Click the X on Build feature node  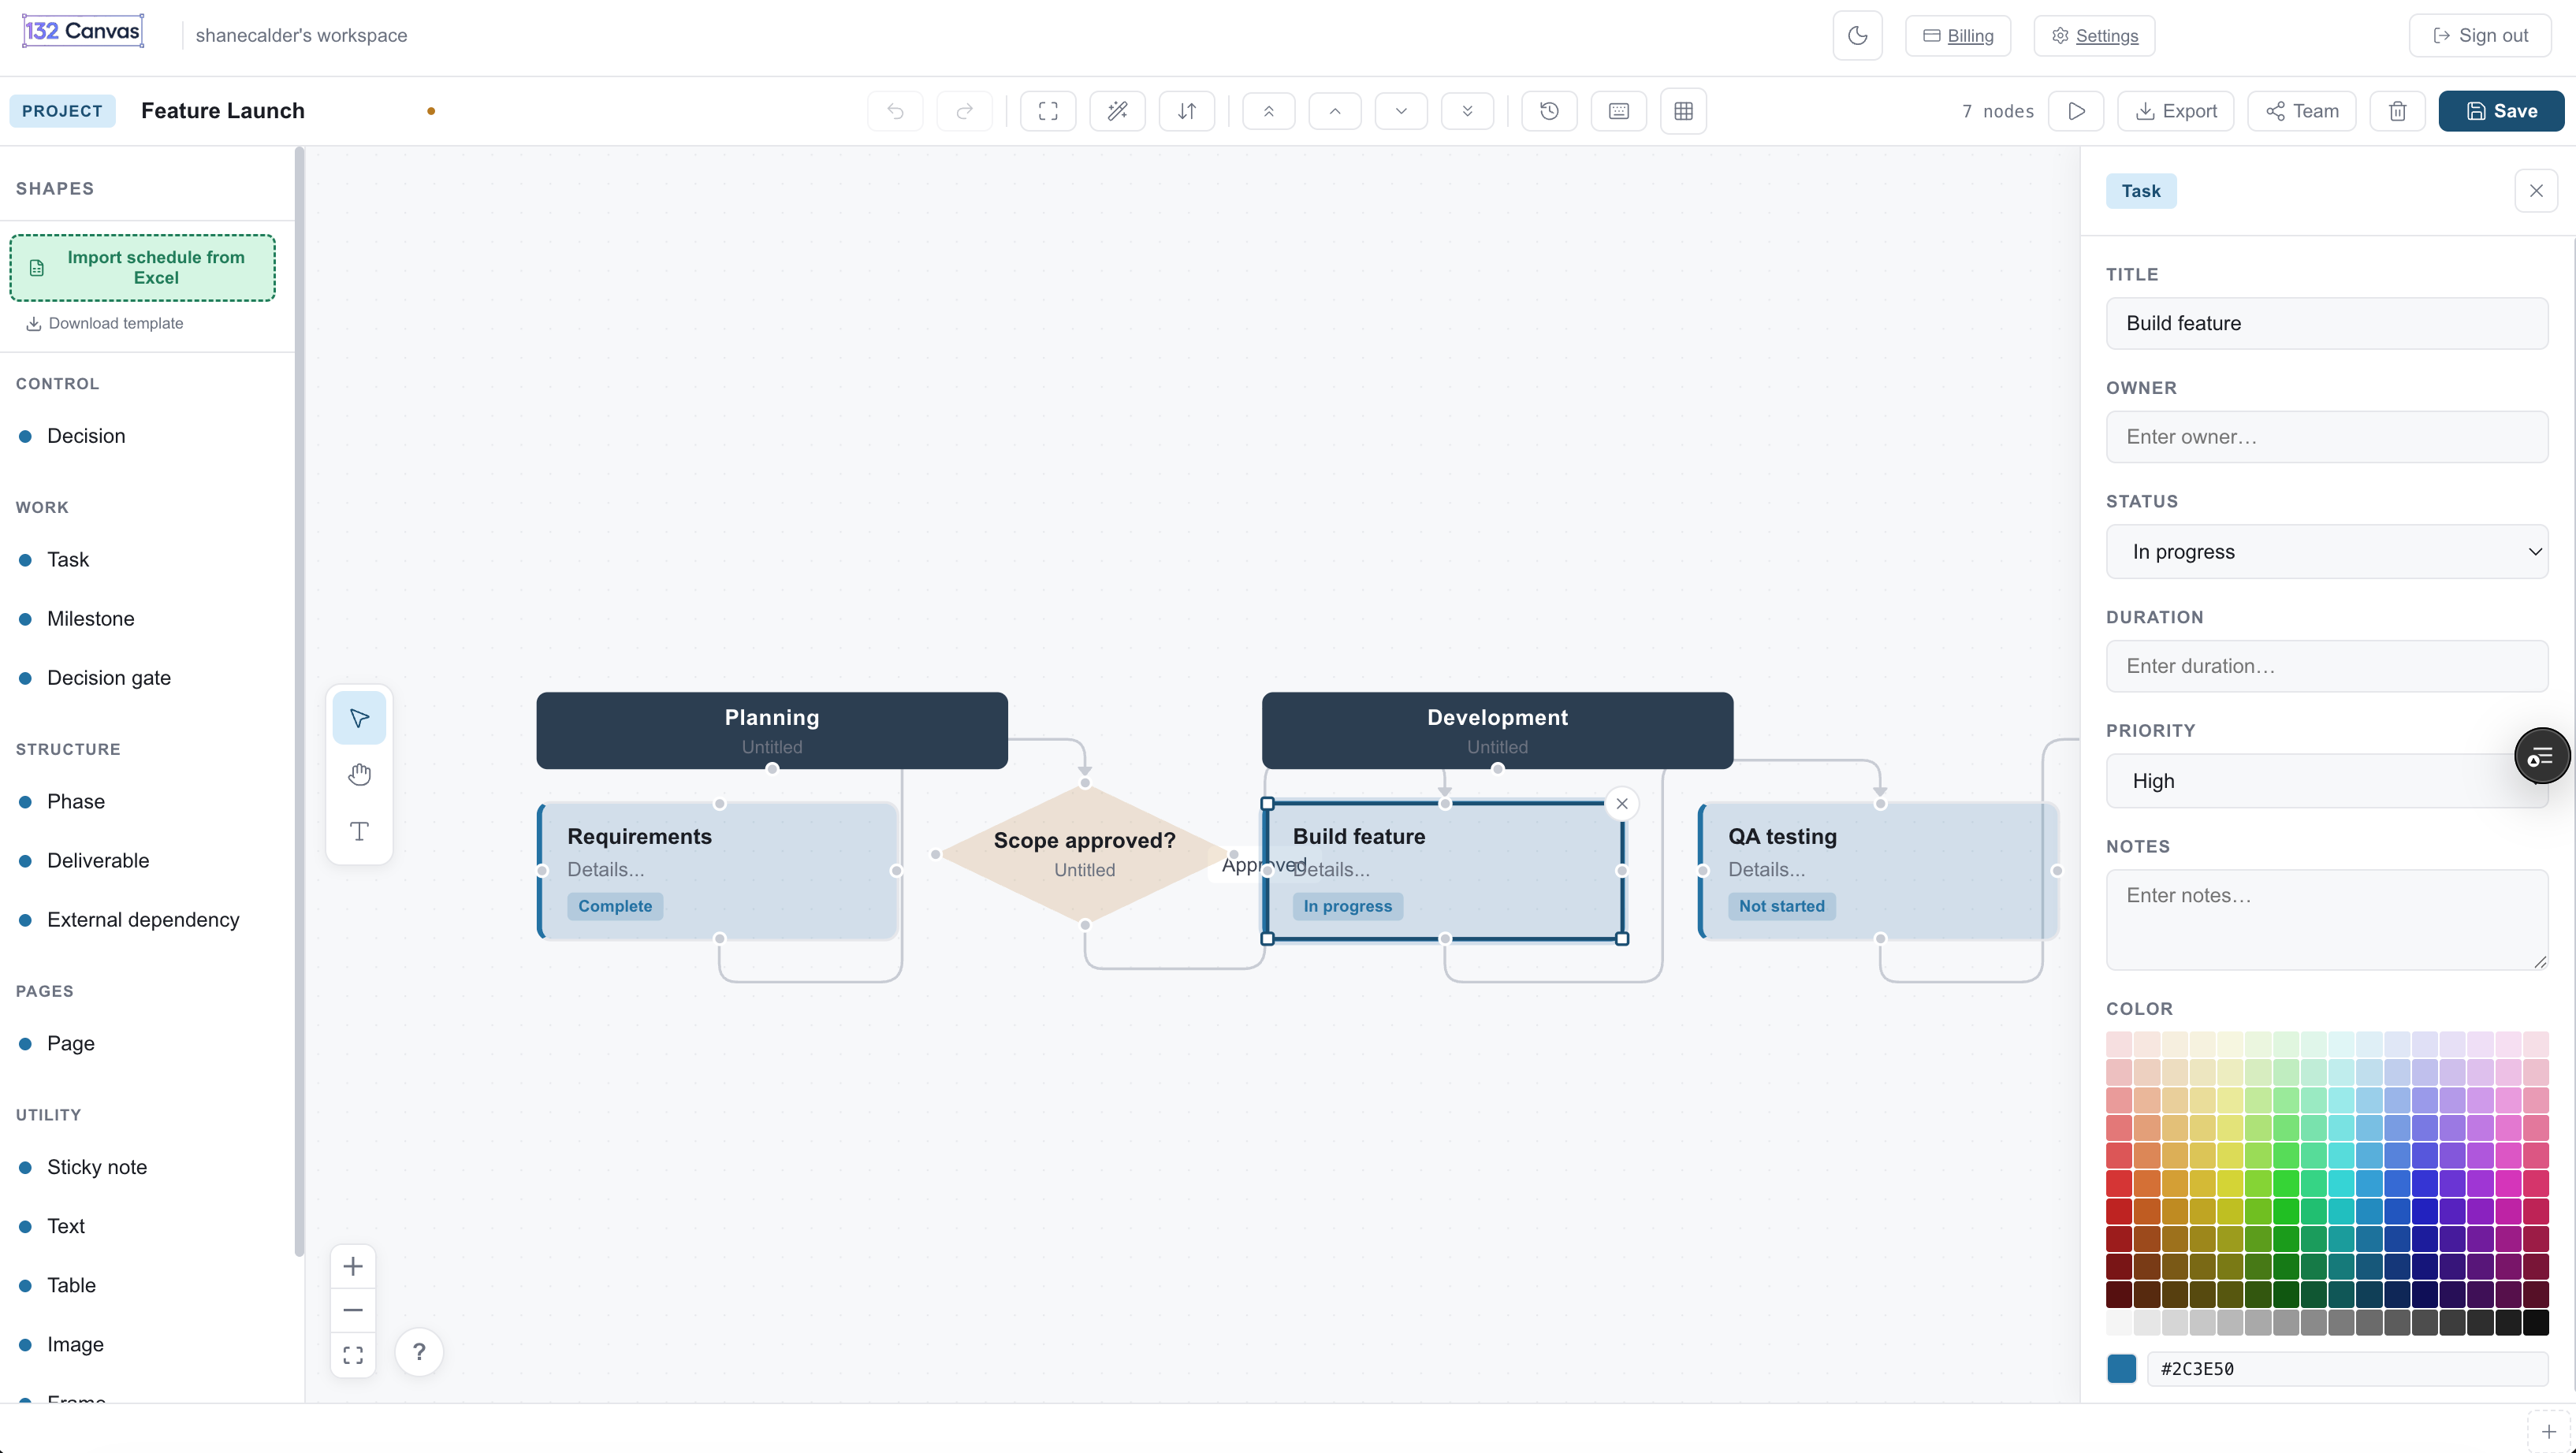point(1621,804)
